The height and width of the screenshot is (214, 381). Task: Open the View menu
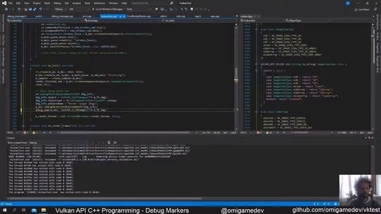(x=26, y=3)
